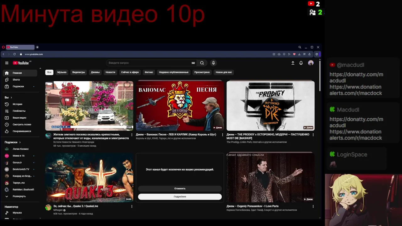Open История in the sidebar
The height and width of the screenshot is (226, 402).
click(x=20, y=104)
